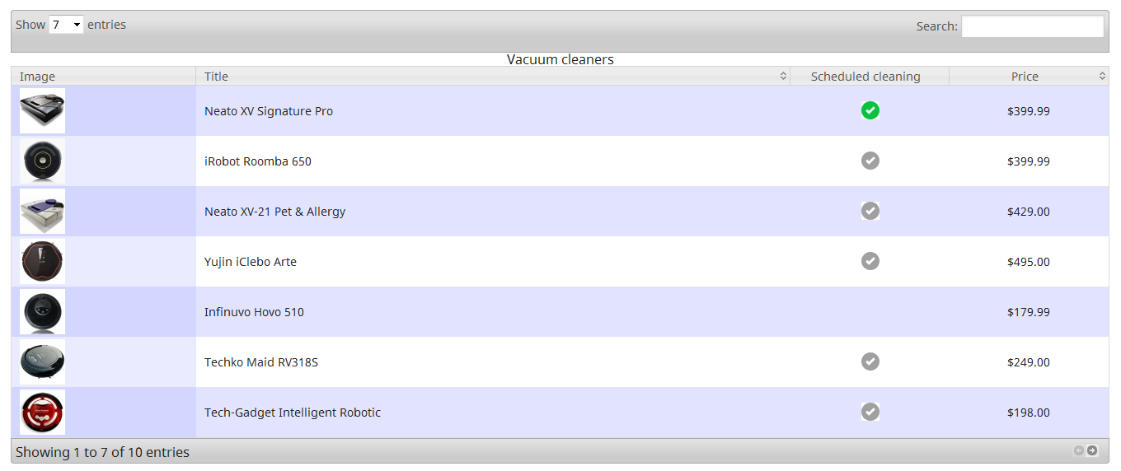This screenshot has height=471, width=1121.
Task: Open Tech-Gadget Intelligent Robotic thumbnail
Action: tap(43, 413)
